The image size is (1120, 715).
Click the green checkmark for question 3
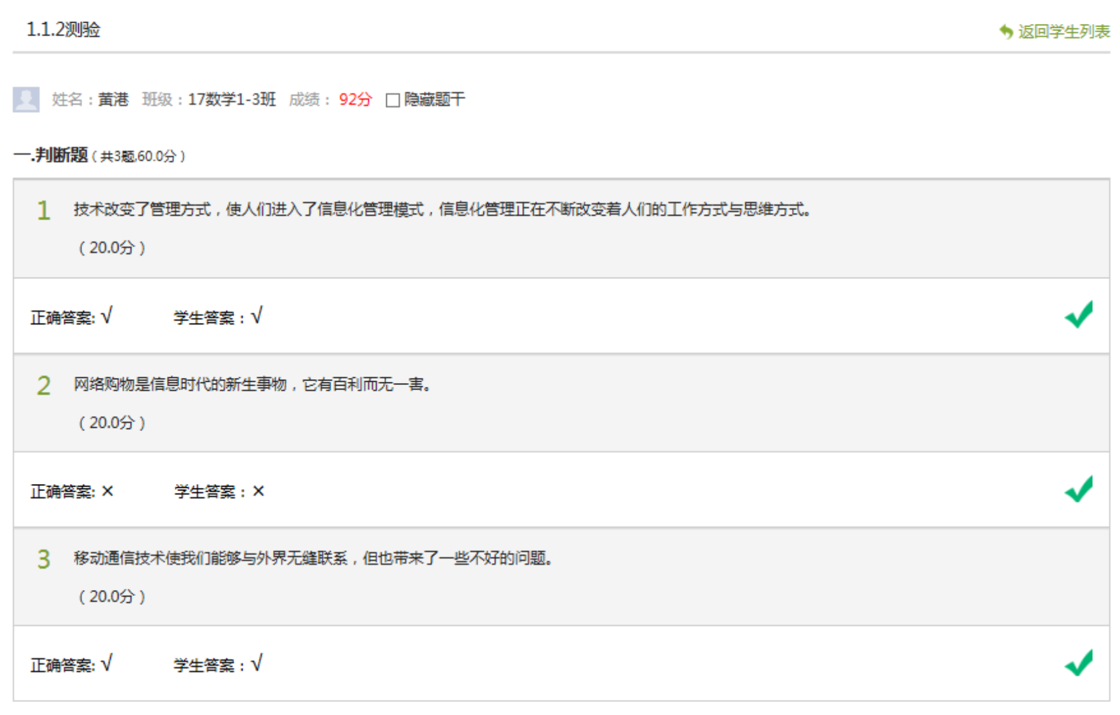click(1079, 663)
